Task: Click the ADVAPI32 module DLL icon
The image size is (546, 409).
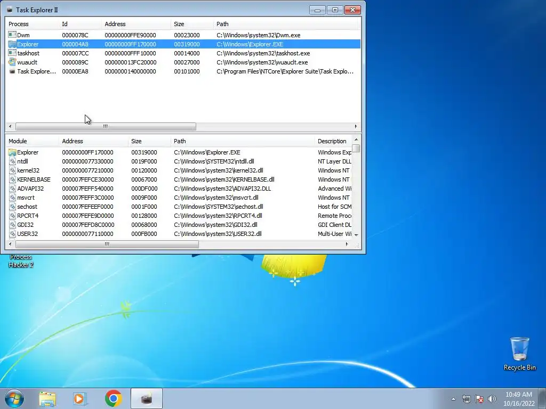Action: [12, 189]
